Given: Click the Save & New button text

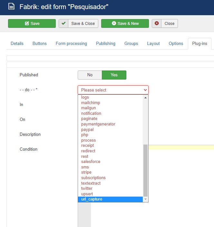Looking at the screenshot, I should 128,24.
